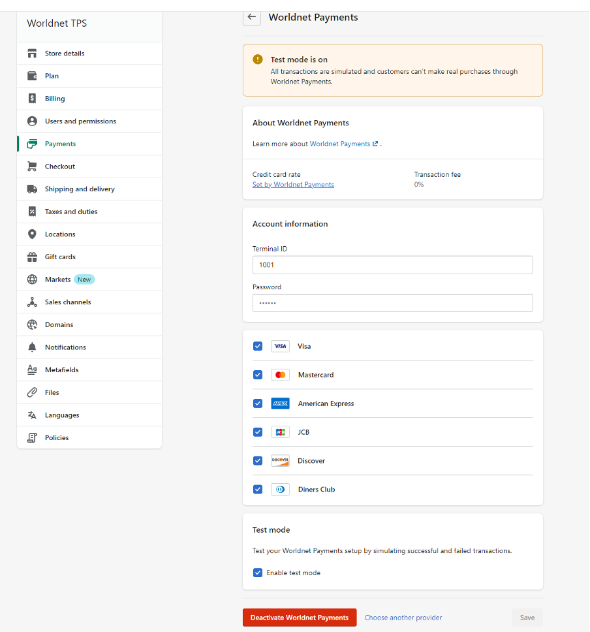590x632 pixels.
Task: Click the American Express logo
Action: pos(280,403)
